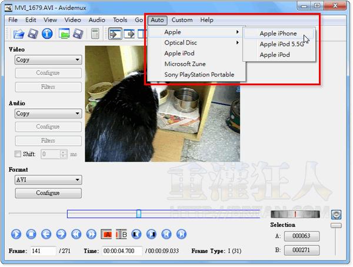The height and width of the screenshot is (267, 353).
Task: Click the Auto menu
Action: 157,20
